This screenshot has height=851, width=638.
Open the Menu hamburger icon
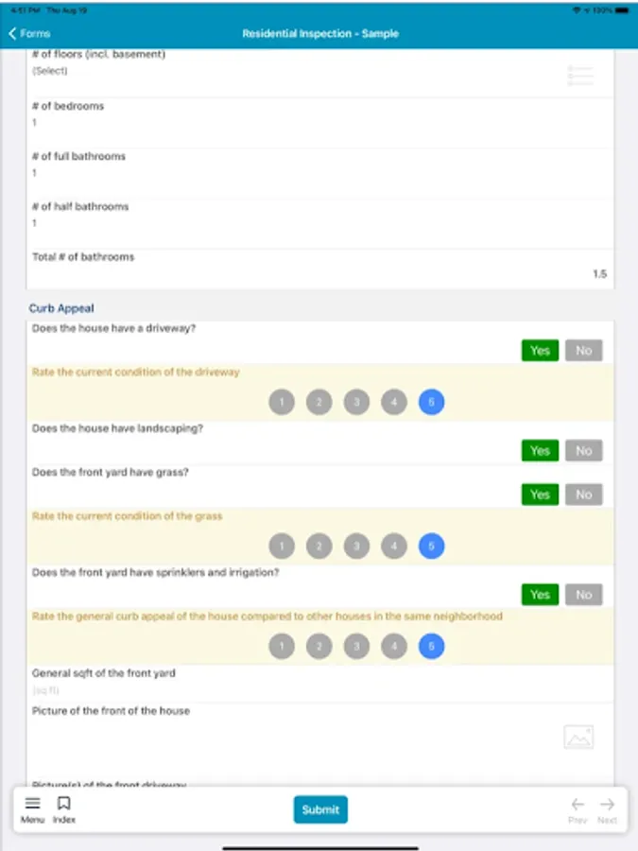(x=32, y=804)
